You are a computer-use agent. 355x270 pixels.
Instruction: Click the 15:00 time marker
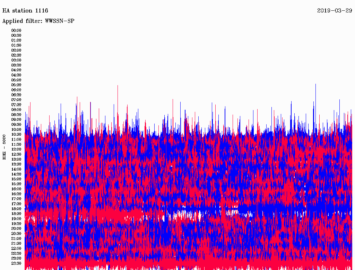[16, 179]
